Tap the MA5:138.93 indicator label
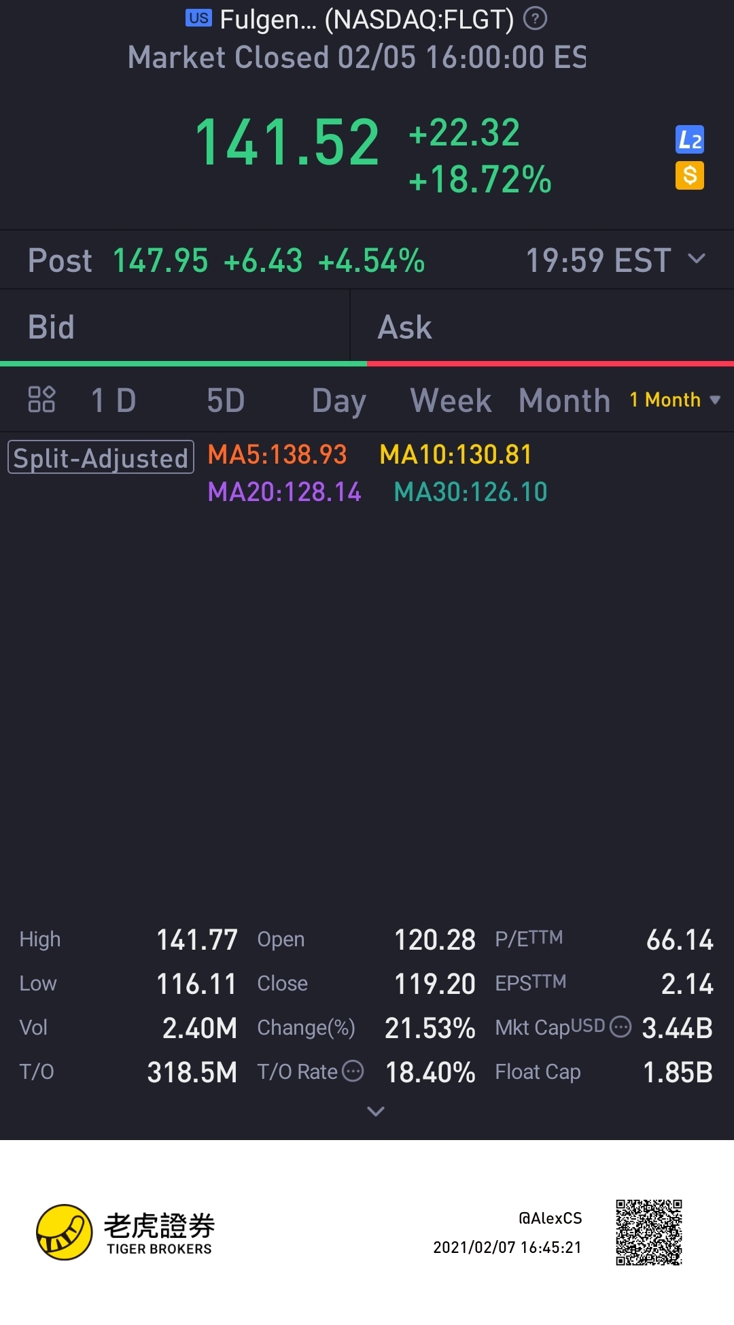This screenshot has width=734, height=1325. click(277, 454)
